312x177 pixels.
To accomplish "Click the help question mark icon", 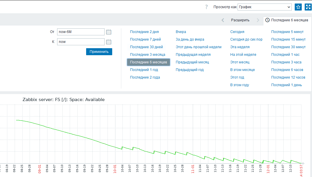I will (x=207, y=7).
